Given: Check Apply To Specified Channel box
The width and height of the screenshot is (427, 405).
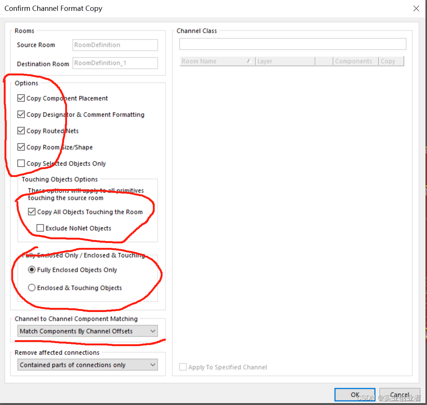Looking at the screenshot, I should [x=183, y=367].
